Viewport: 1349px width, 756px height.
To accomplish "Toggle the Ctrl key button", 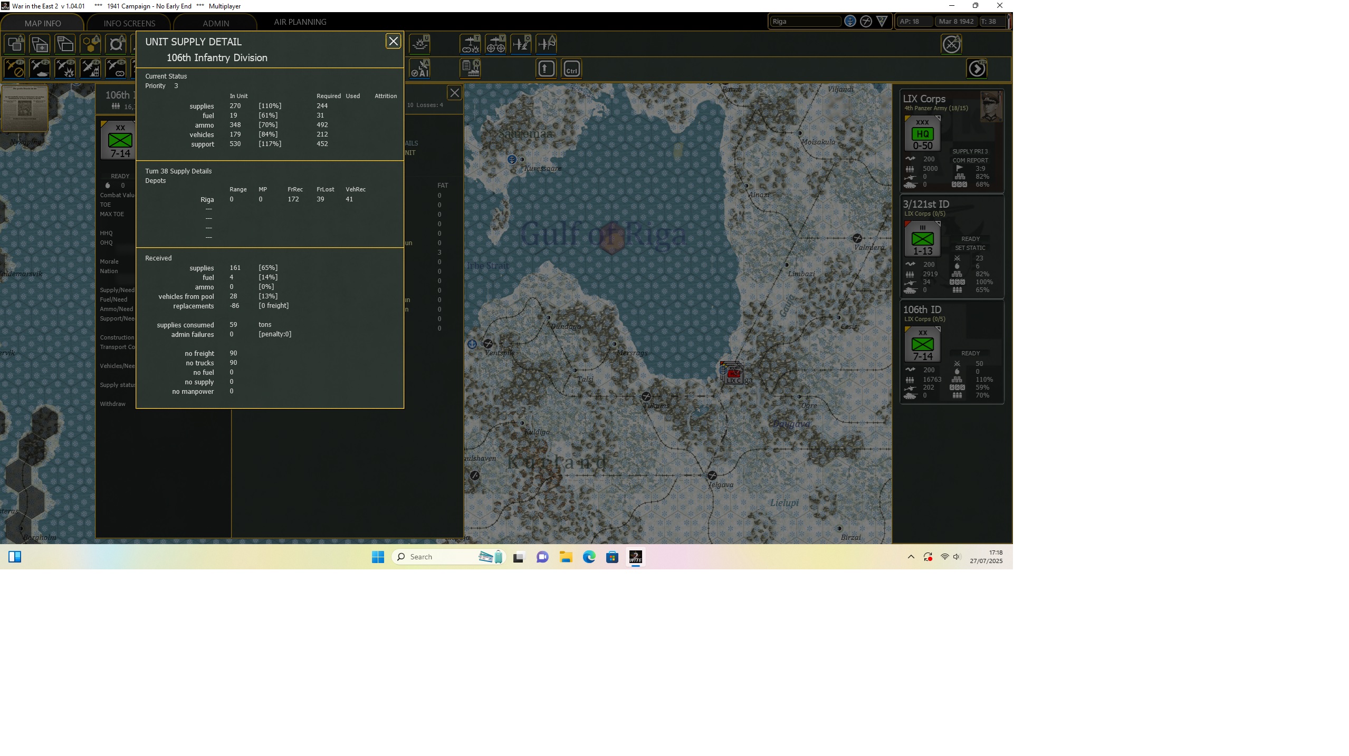I will [x=571, y=69].
